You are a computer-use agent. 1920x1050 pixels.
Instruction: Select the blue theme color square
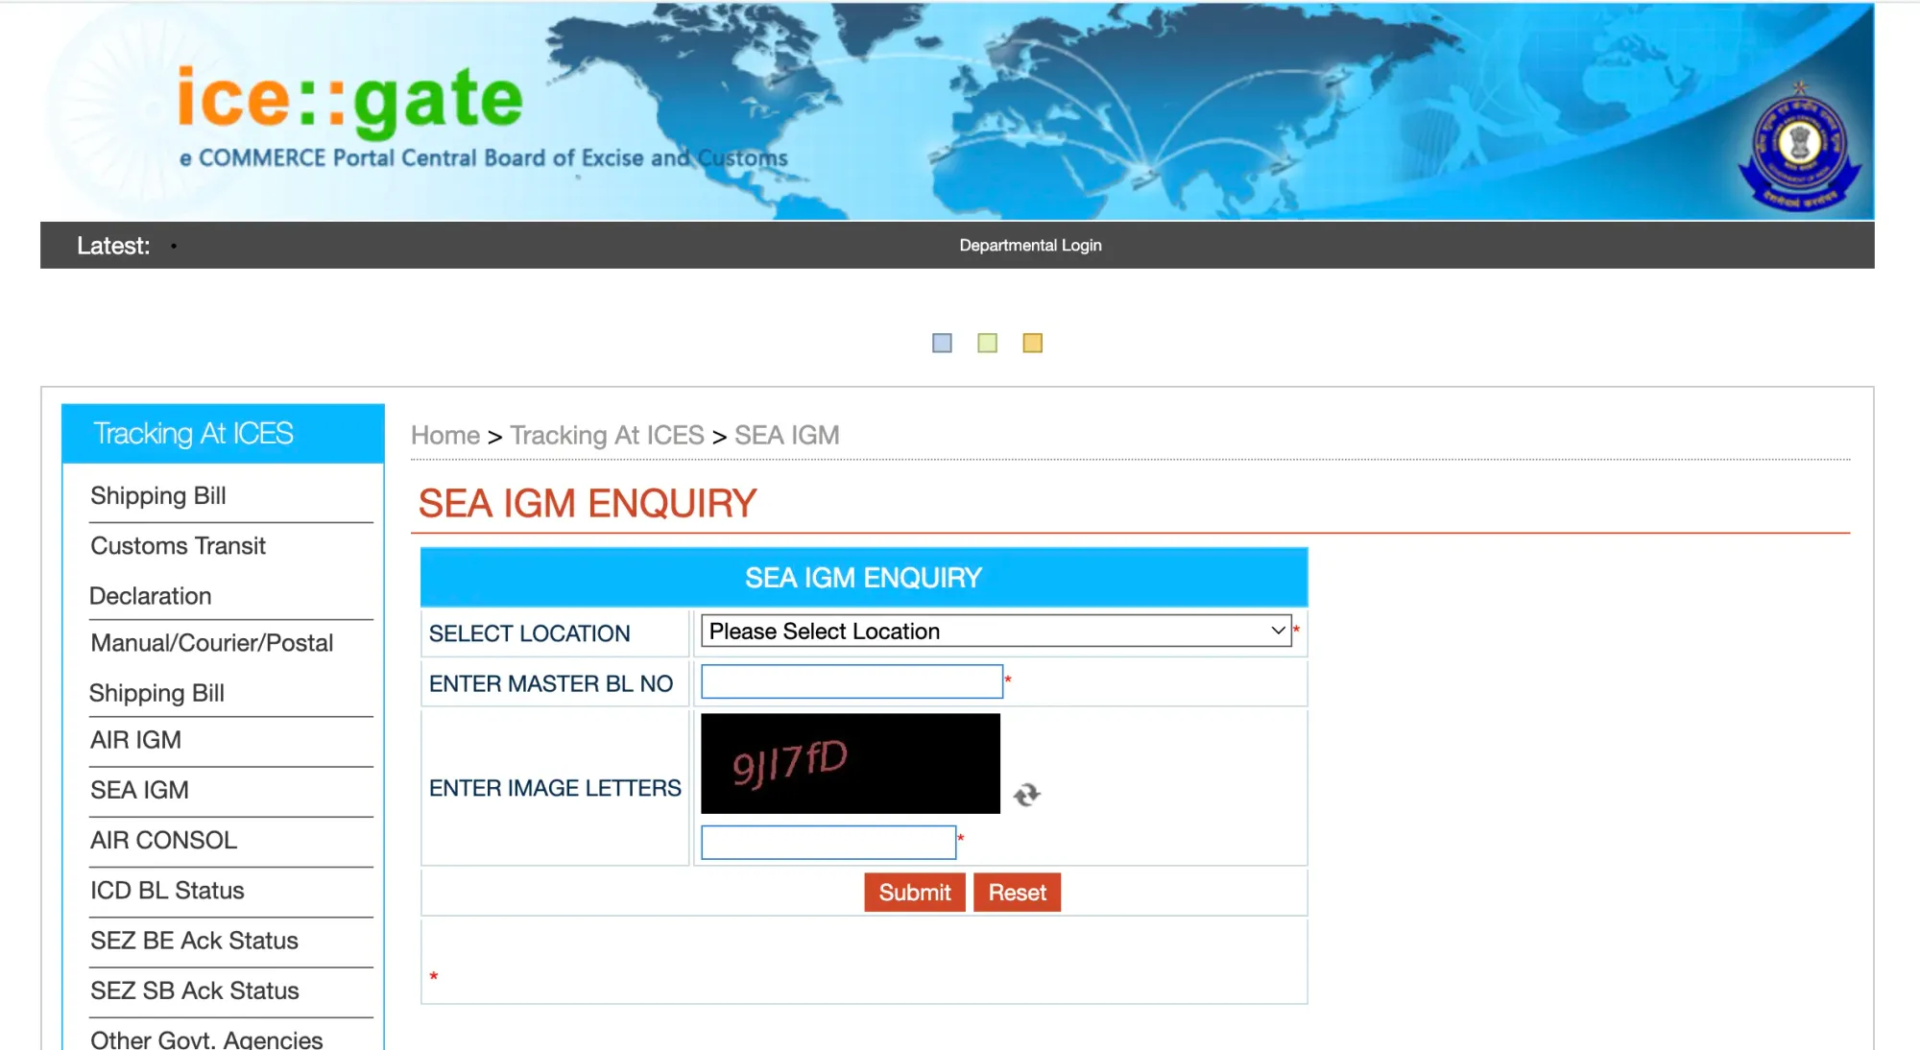942,344
